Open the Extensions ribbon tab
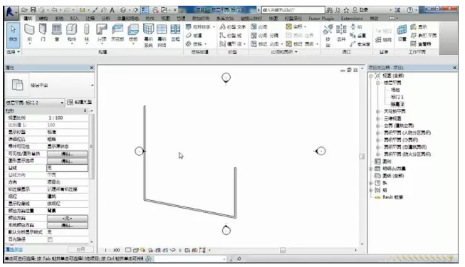 [x=352, y=19]
